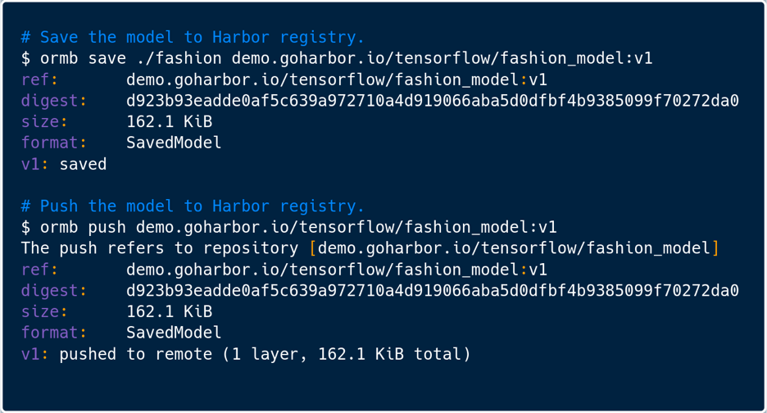Click the "v1: saved" status line
This screenshot has width=767, height=413.
coord(64,164)
